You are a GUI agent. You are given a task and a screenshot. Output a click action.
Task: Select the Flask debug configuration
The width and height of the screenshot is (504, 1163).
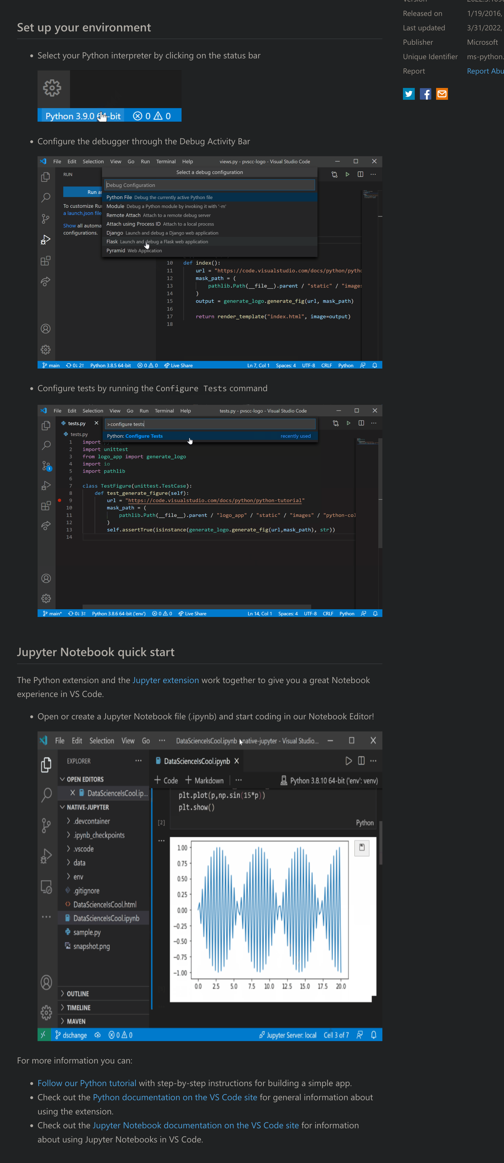112,241
